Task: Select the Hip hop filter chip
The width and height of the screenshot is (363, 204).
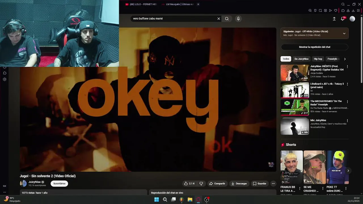Action: (318, 59)
